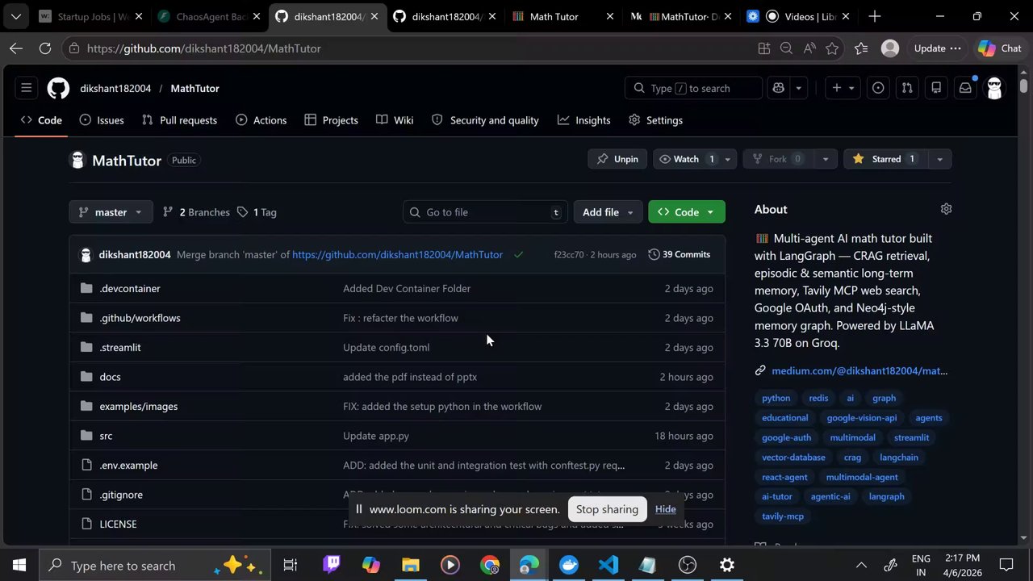Switch to the Wiki tab
This screenshot has height=581, width=1033.
pos(395,120)
